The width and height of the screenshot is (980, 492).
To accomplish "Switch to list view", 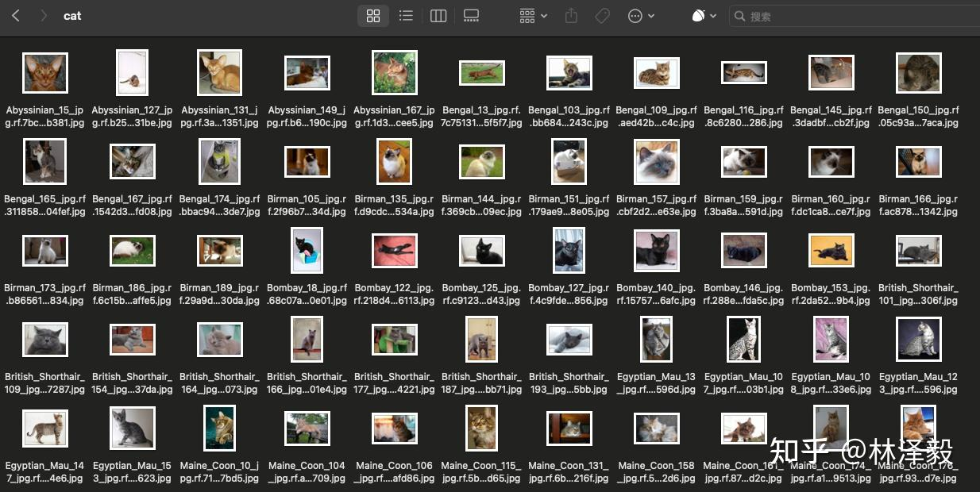I will click(x=406, y=16).
